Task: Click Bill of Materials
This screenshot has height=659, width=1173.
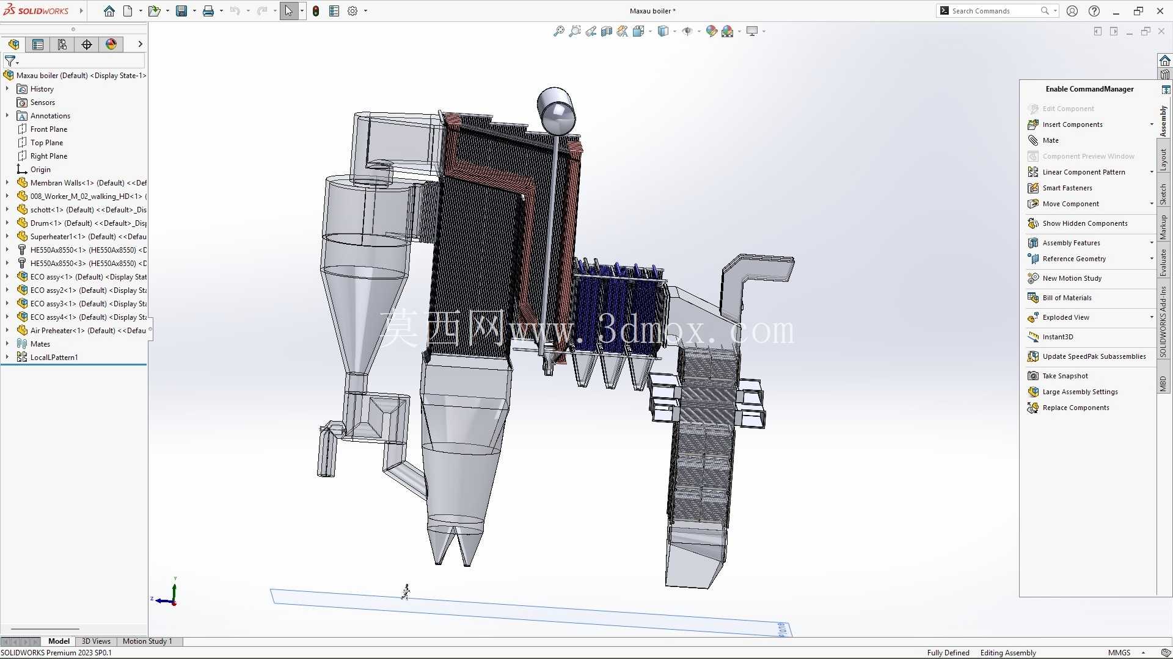Action: point(1067,298)
